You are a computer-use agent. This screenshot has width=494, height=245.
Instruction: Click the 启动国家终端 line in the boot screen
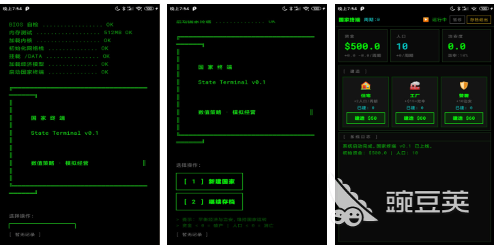coord(59,72)
